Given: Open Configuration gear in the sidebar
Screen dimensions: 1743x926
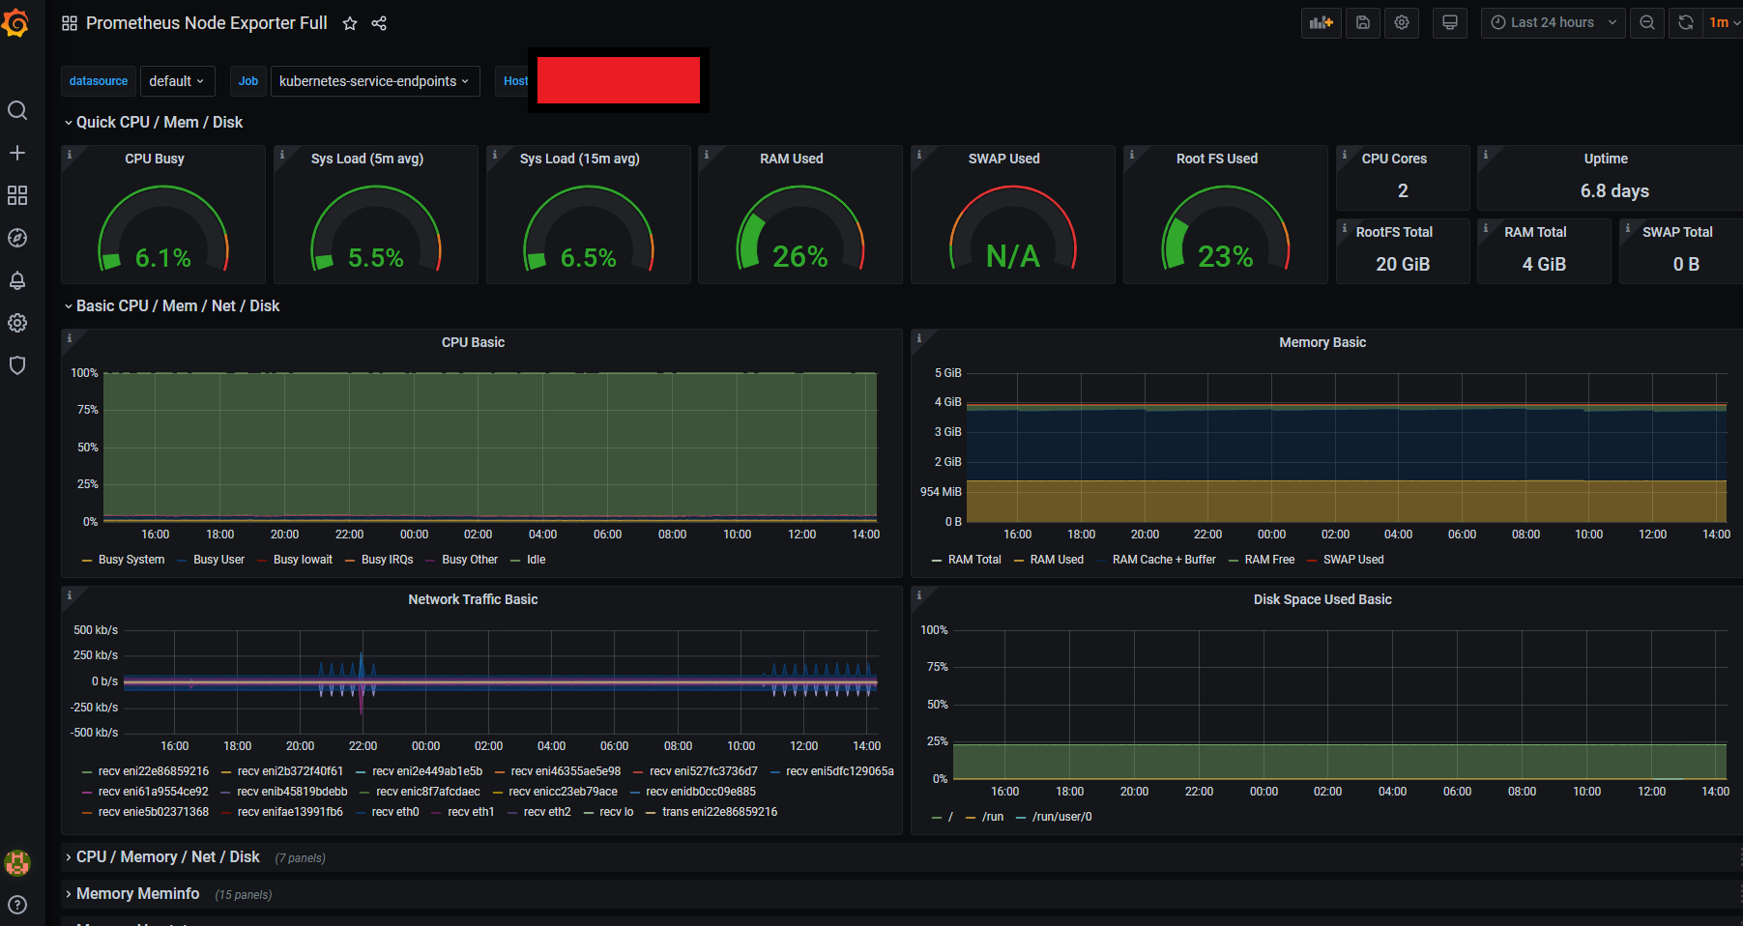Looking at the screenshot, I should tap(17, 323).
